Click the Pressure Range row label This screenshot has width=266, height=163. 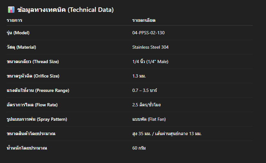tap(38, 90)
